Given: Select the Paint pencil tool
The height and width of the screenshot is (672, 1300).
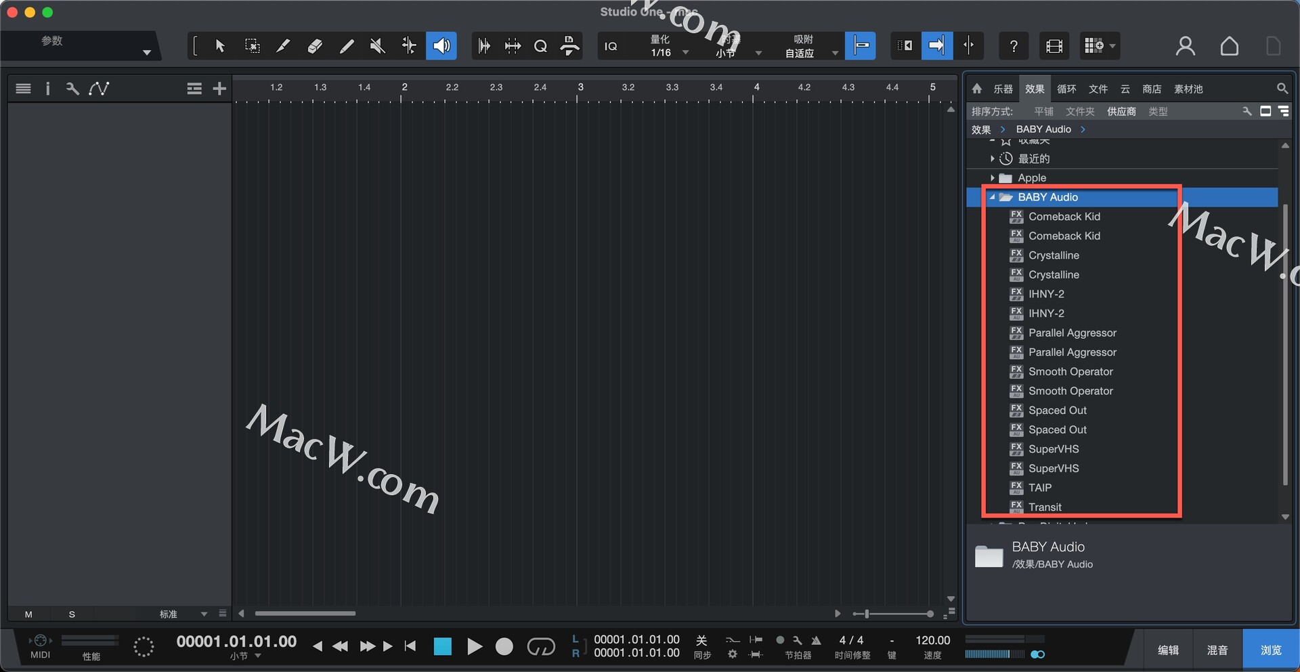Looking at the screenshot, I should pos(346,46).
